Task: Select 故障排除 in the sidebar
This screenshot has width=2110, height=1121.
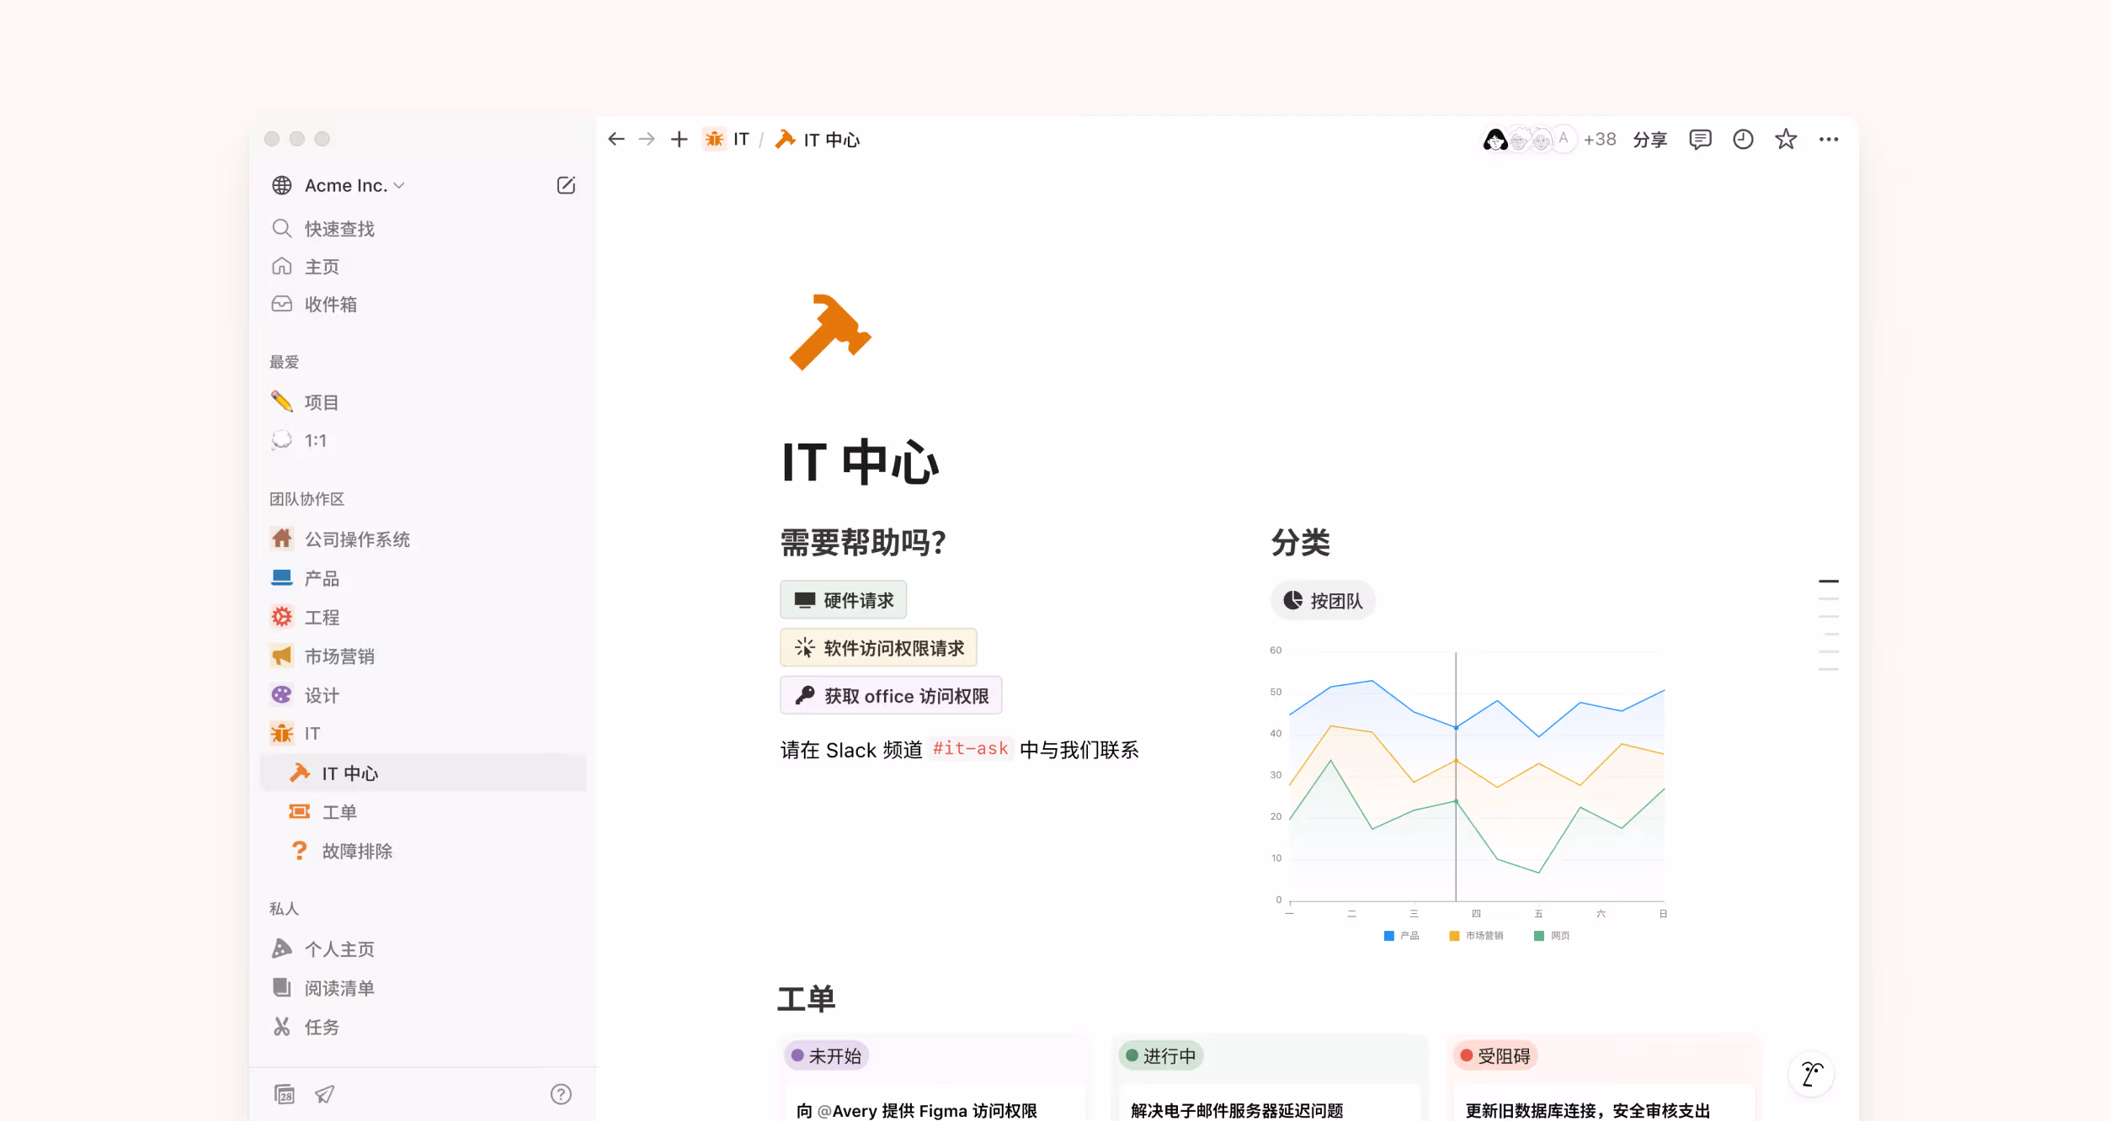Action: click(357, 851)
